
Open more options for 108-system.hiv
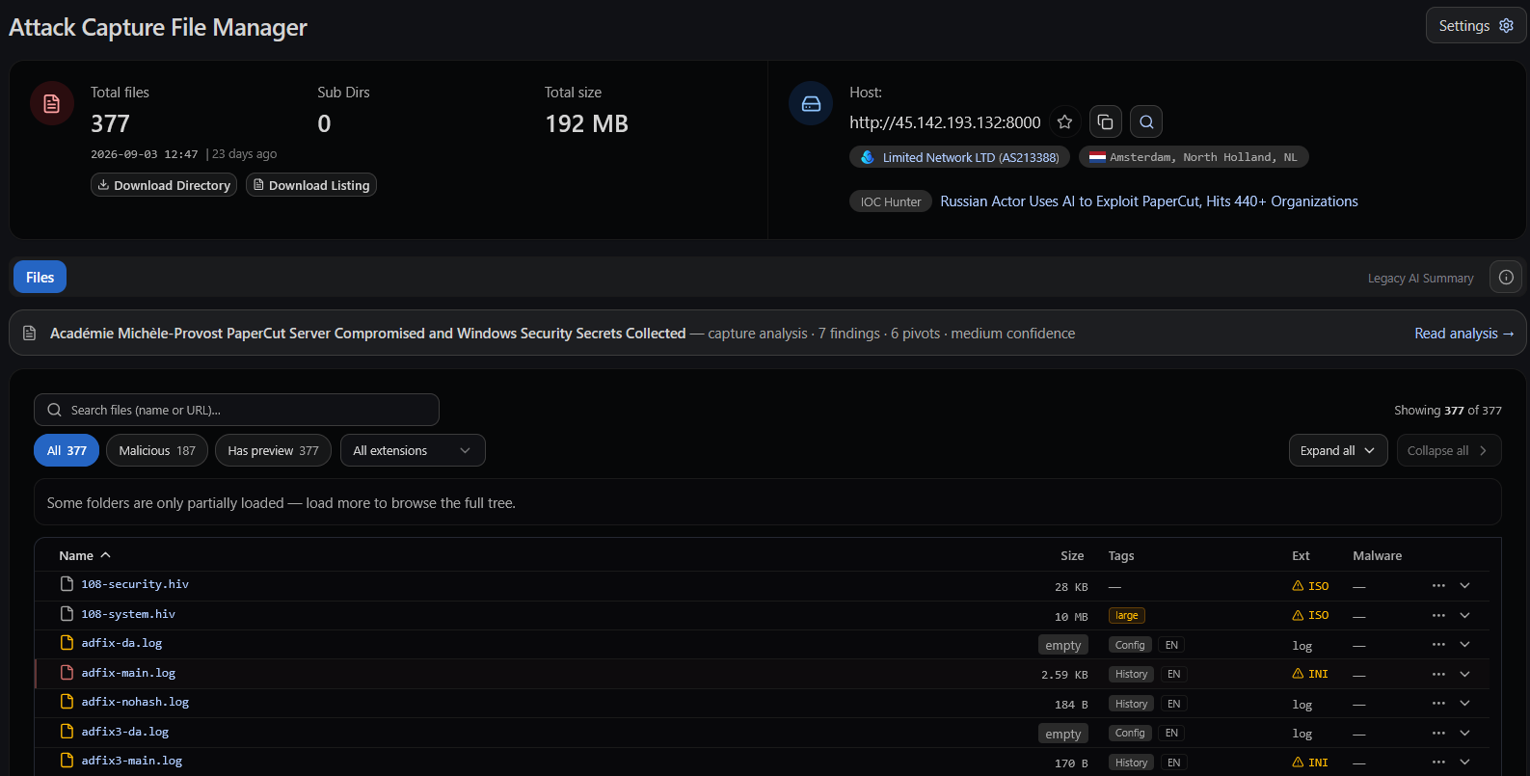[1438, 615]
